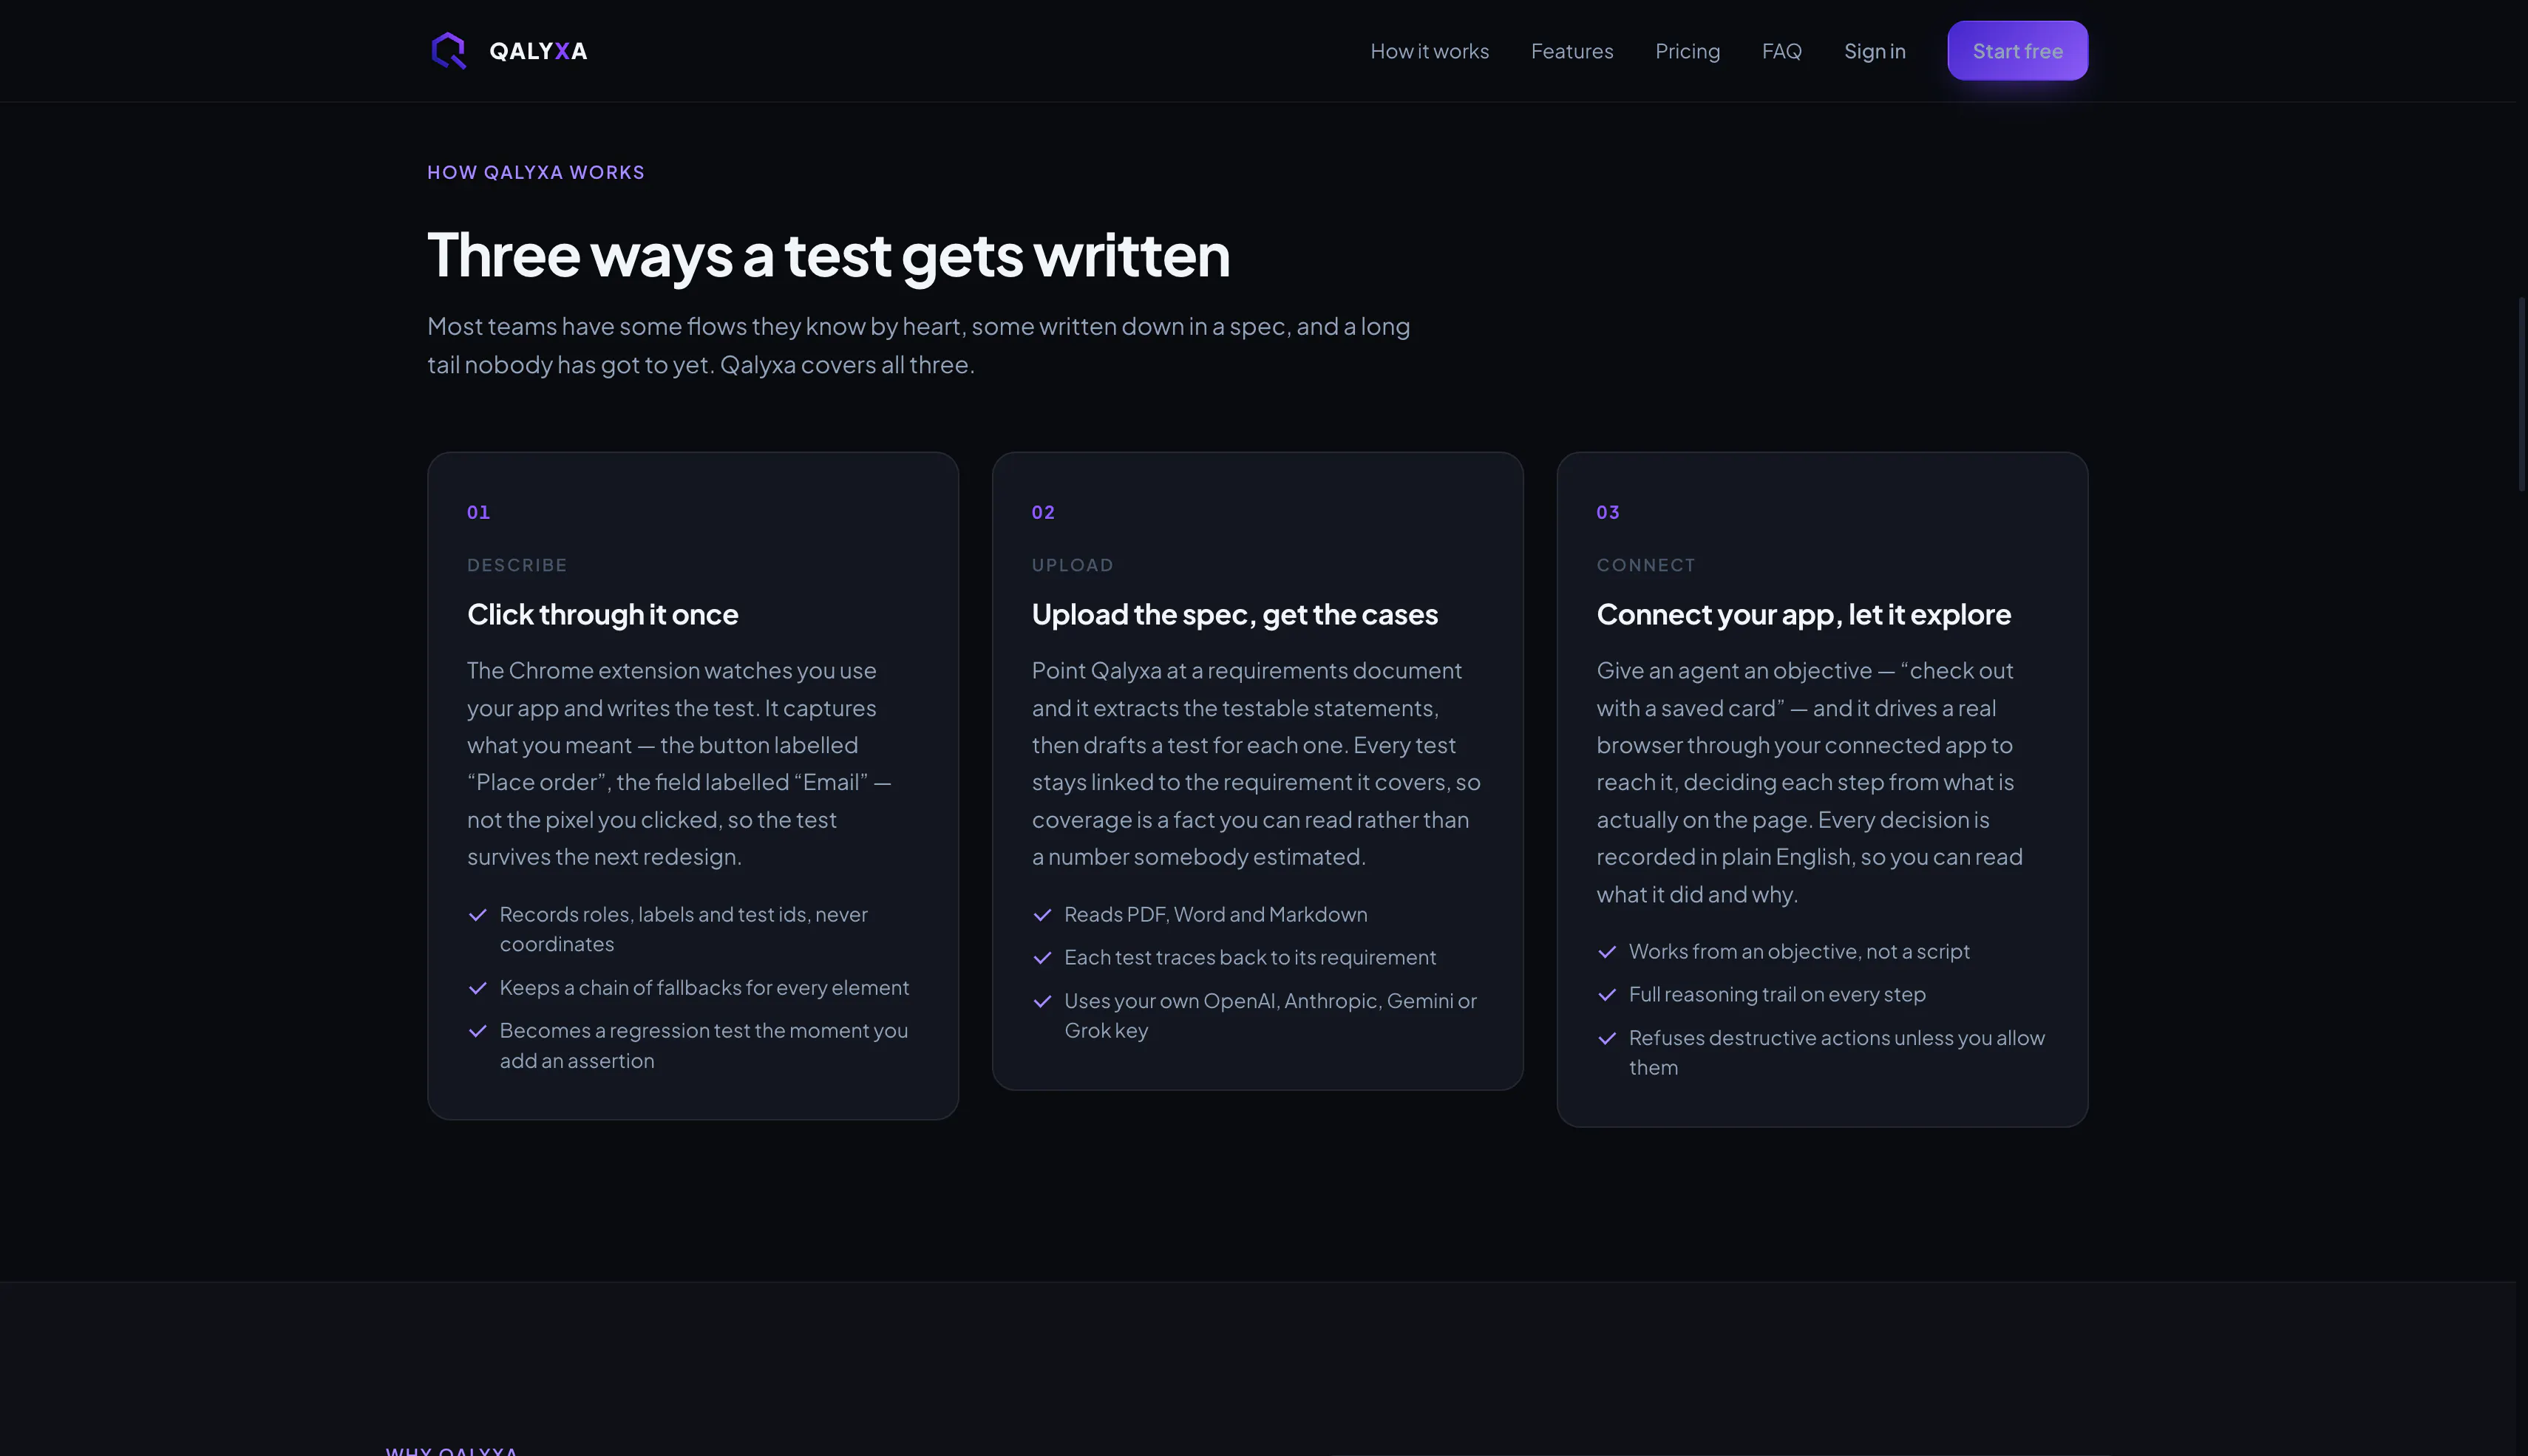Click the text Each test traces back to its requirement
Image resolution: width=2528 pixels, height=1456 pixels.
click(x=1250, y=958)
